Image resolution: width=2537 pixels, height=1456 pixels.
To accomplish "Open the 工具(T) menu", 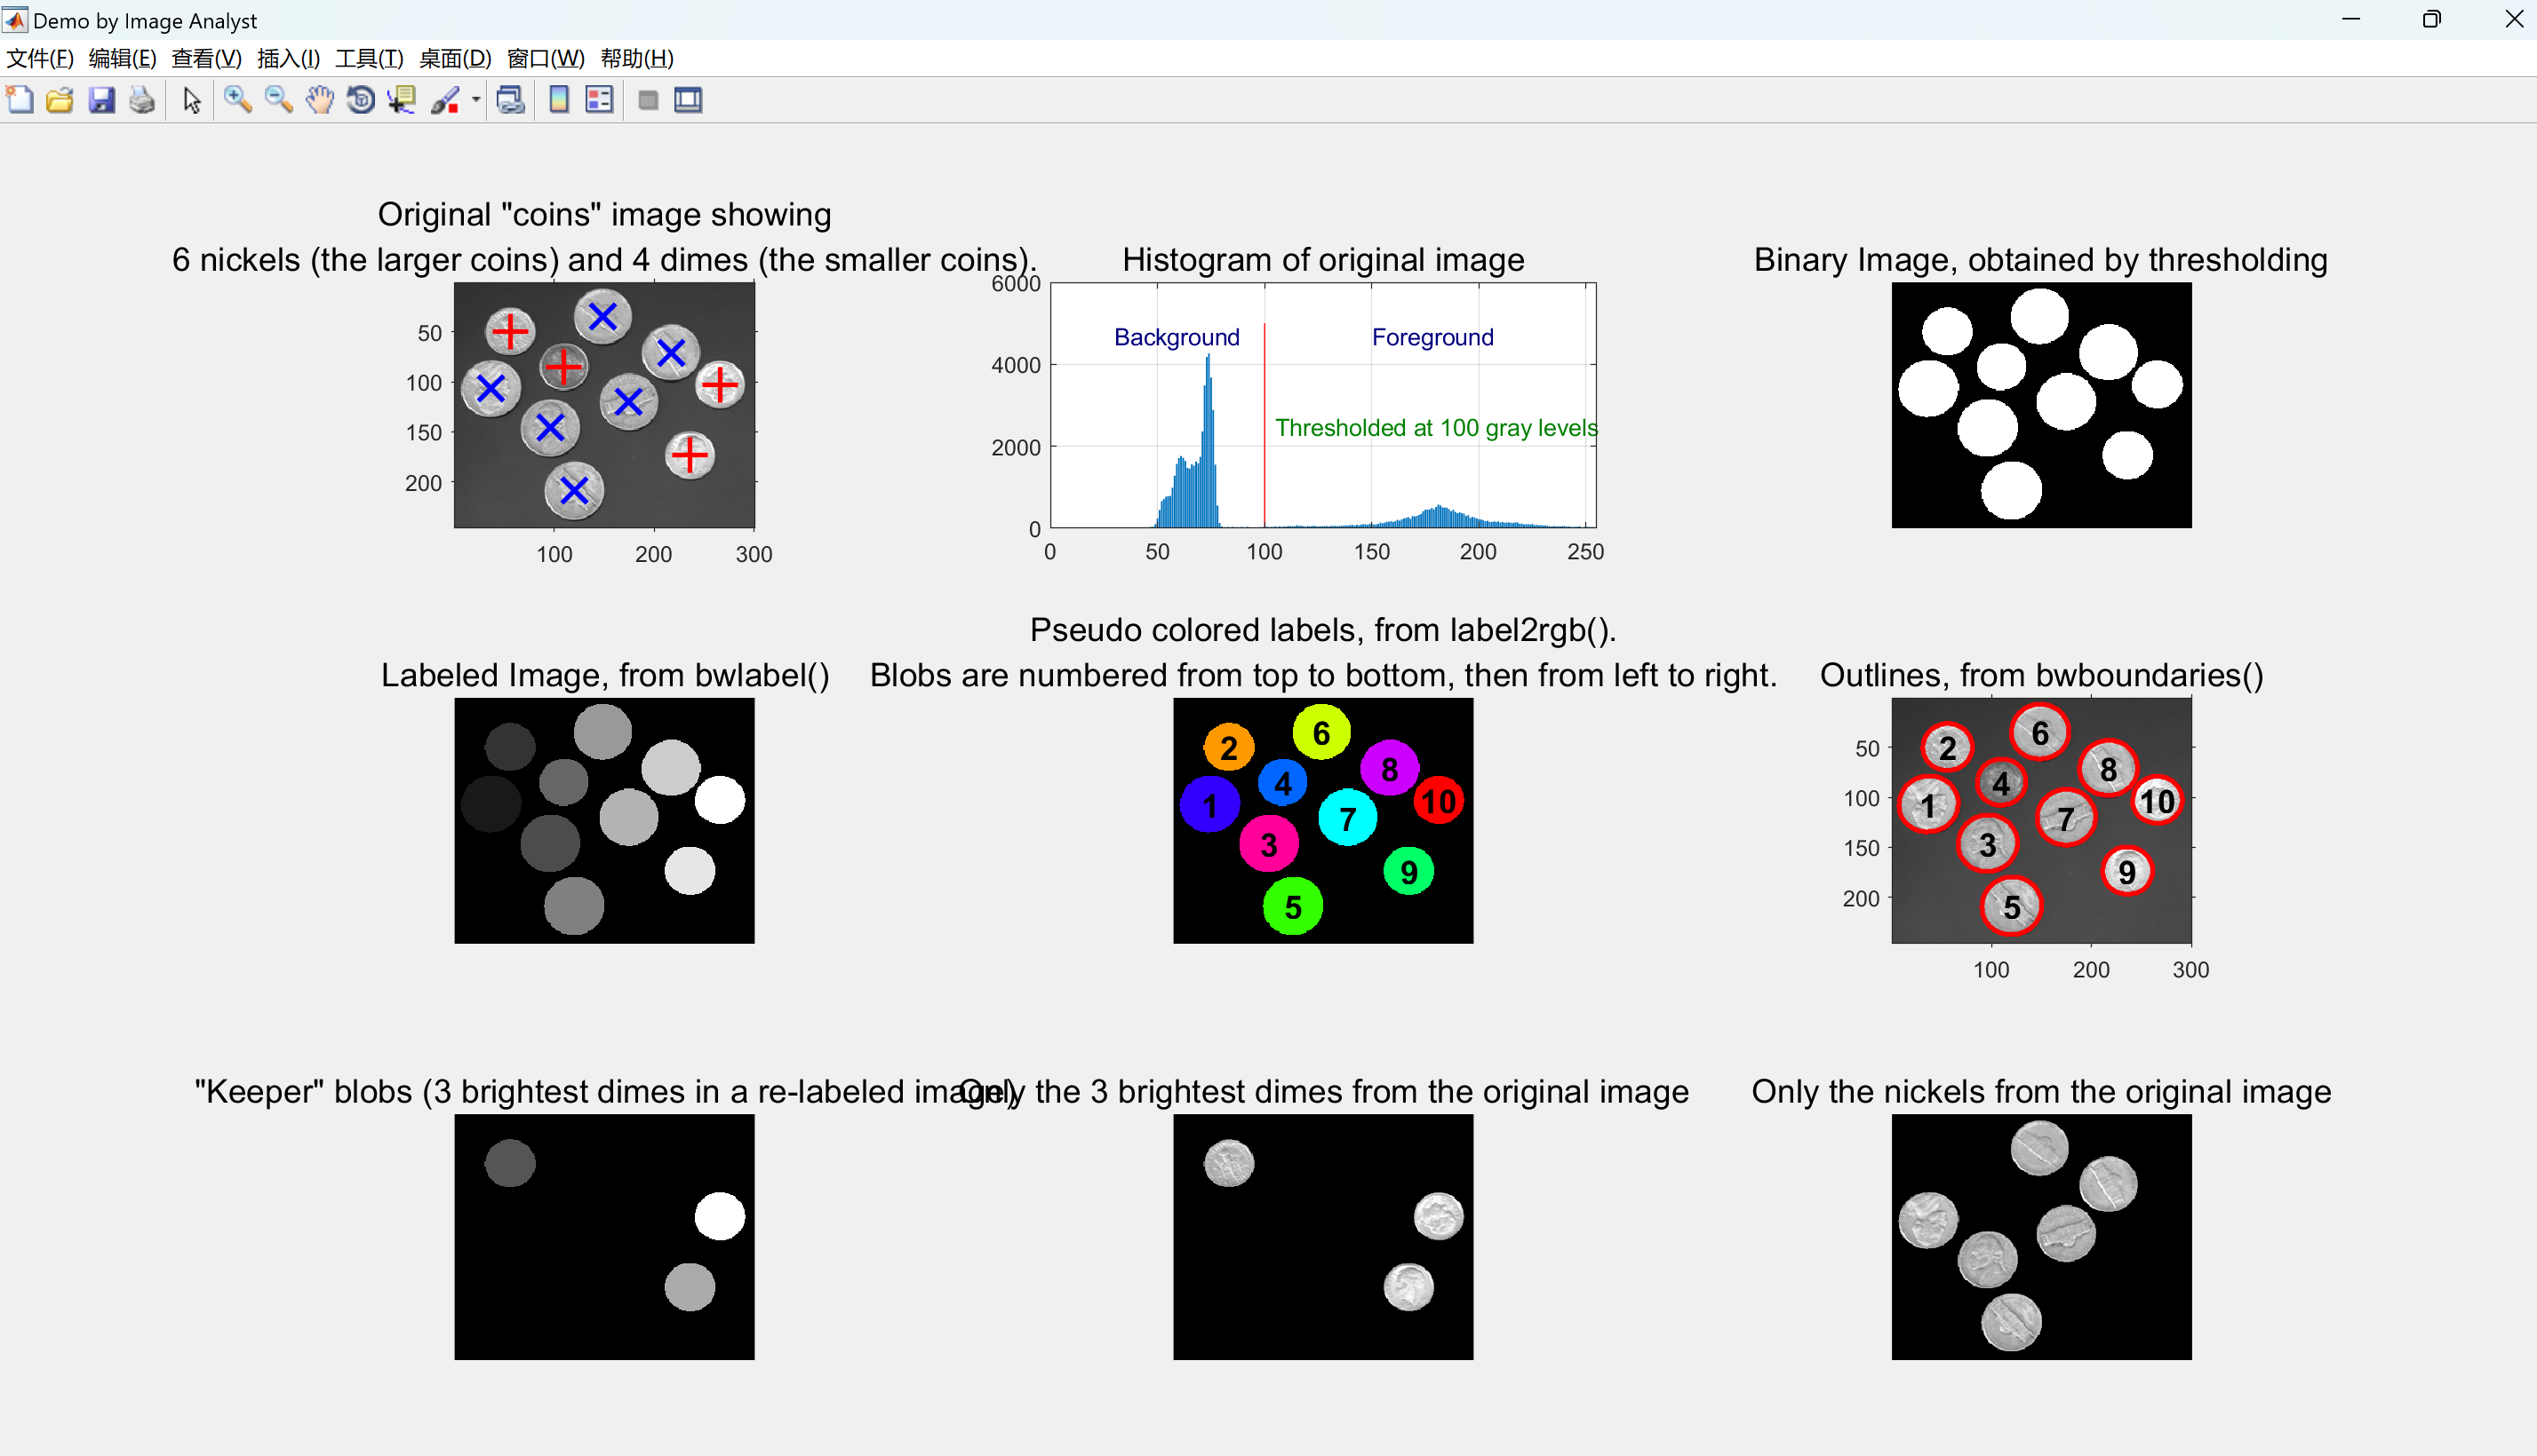I will coord(368,58).
